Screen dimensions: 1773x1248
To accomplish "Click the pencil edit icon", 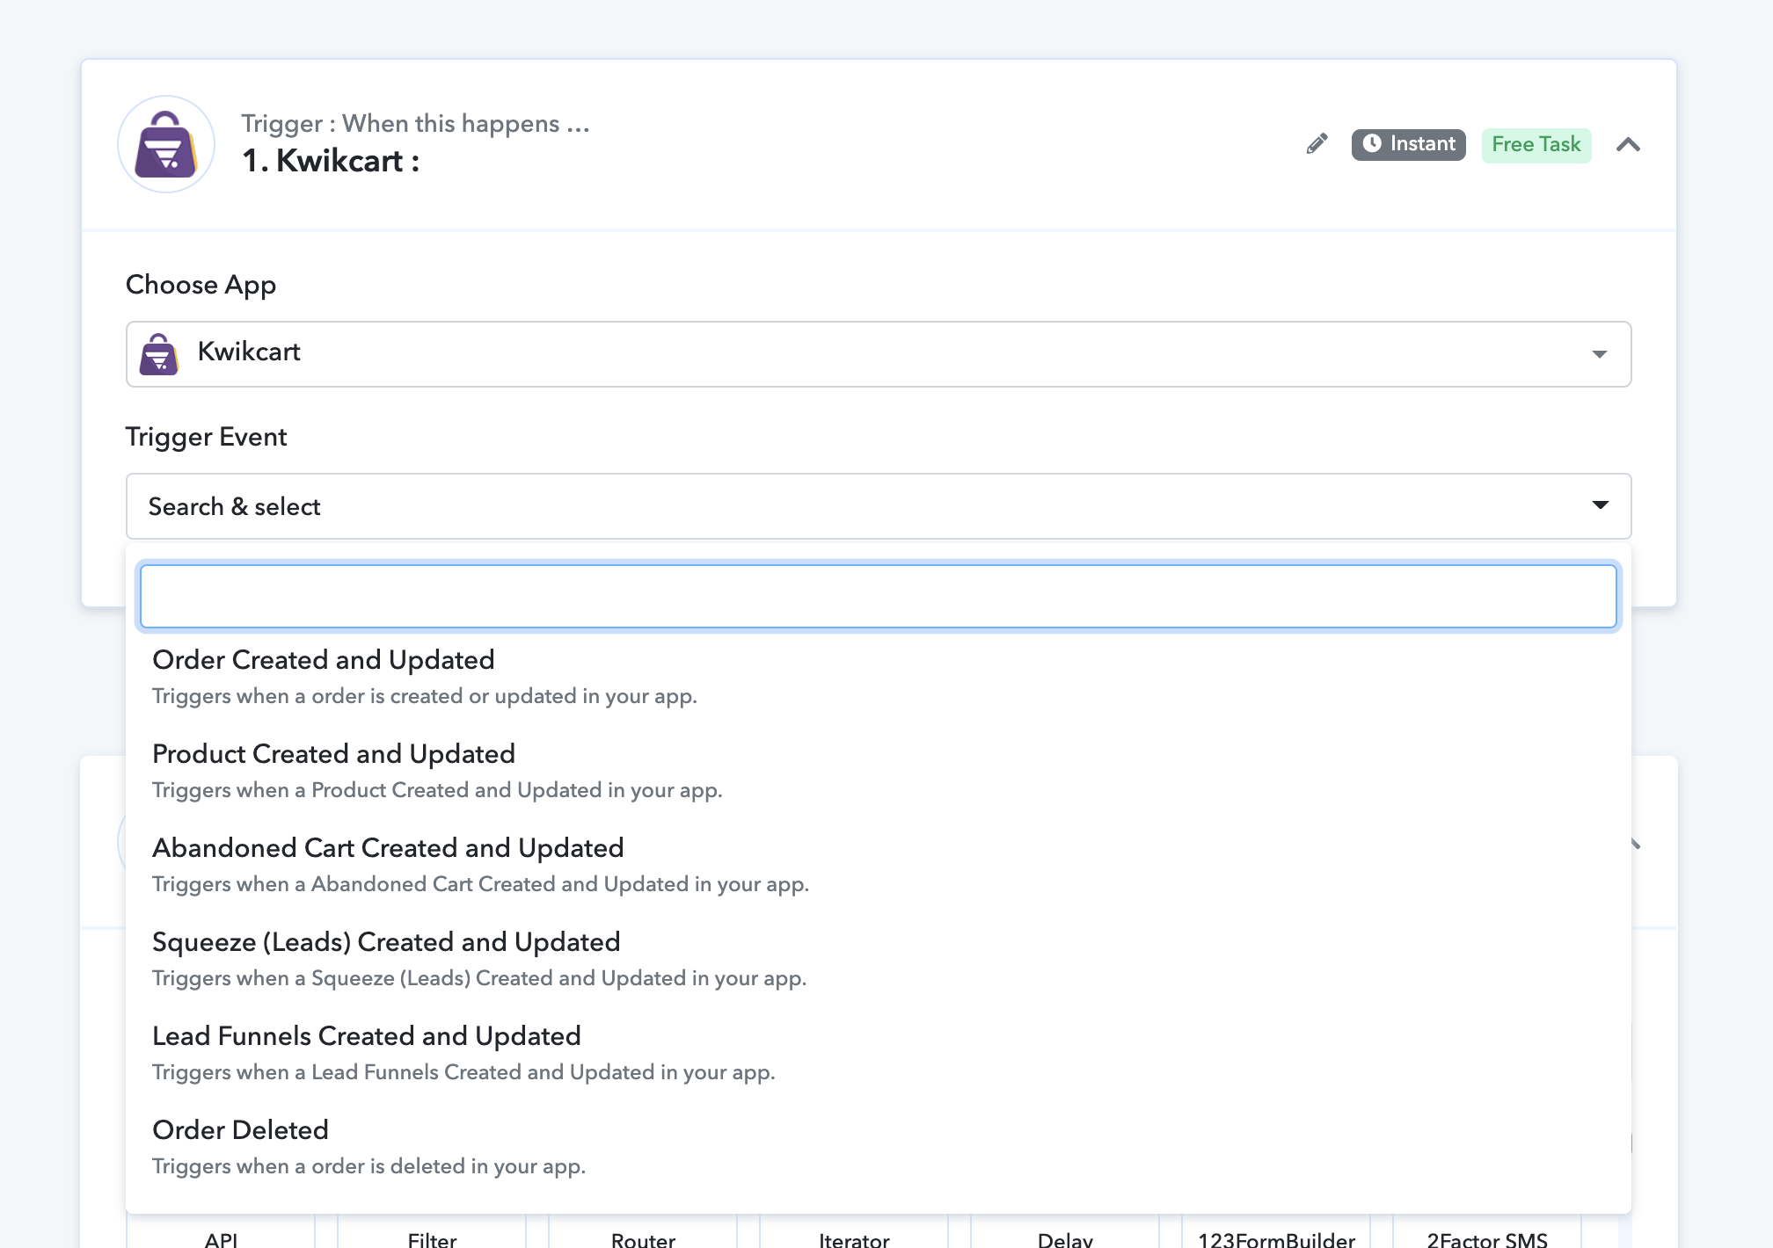I will pos(1317,144).
